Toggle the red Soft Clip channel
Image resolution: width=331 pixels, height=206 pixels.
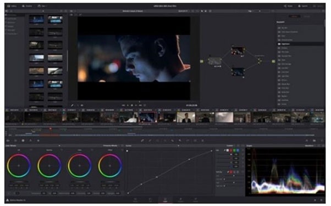coord(231,172)
